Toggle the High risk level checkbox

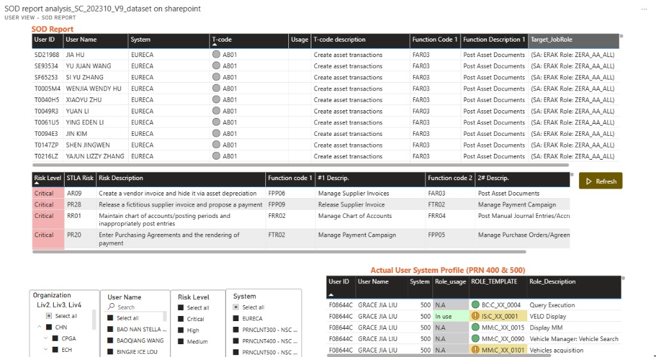coord(181,330)
